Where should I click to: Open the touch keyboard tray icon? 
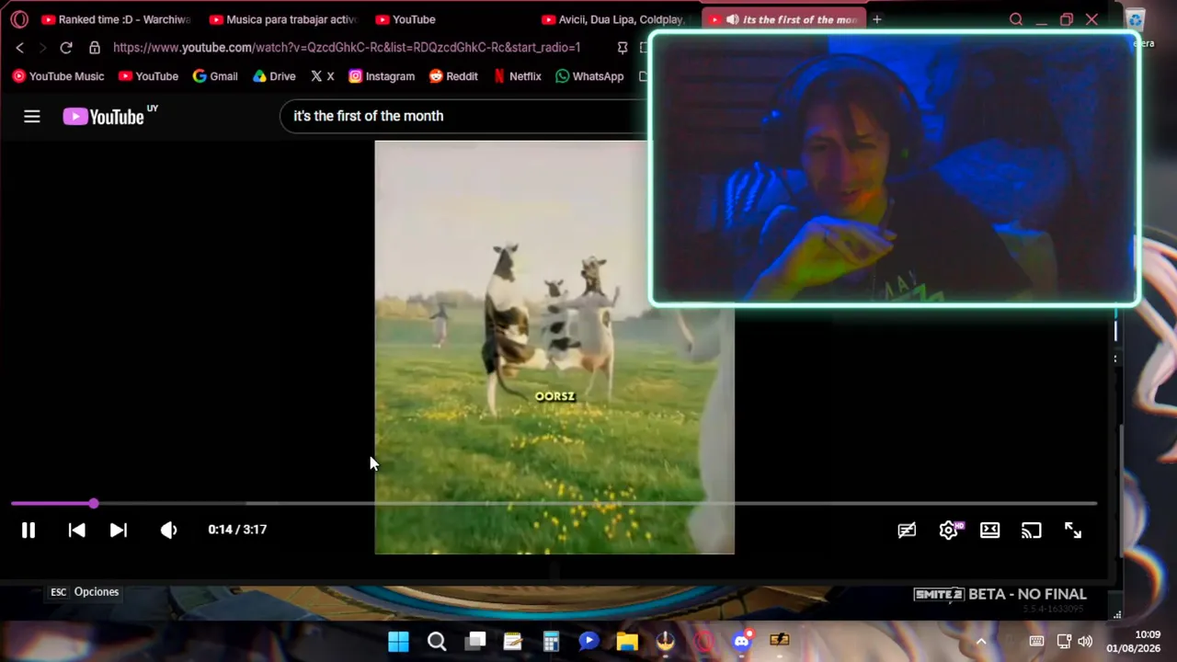(x=1037, y=642)
